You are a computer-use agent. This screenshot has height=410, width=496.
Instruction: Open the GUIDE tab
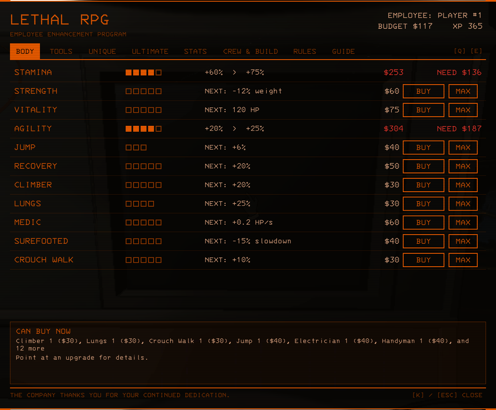(x=343, y=51)
